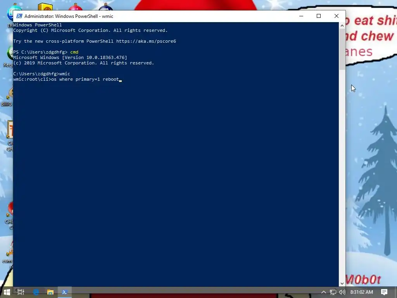Open File Explorer from the taskbar
Viewport: 397px width, 298px height.
(50, 292)
